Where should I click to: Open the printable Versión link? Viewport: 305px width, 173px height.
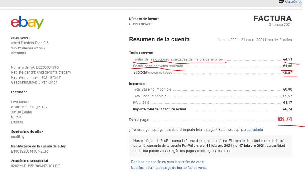(293, 2)
